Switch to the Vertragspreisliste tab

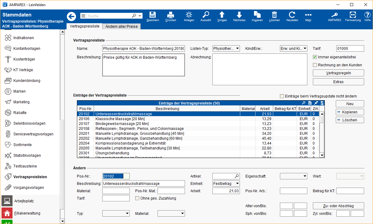[x=85, y=26]
